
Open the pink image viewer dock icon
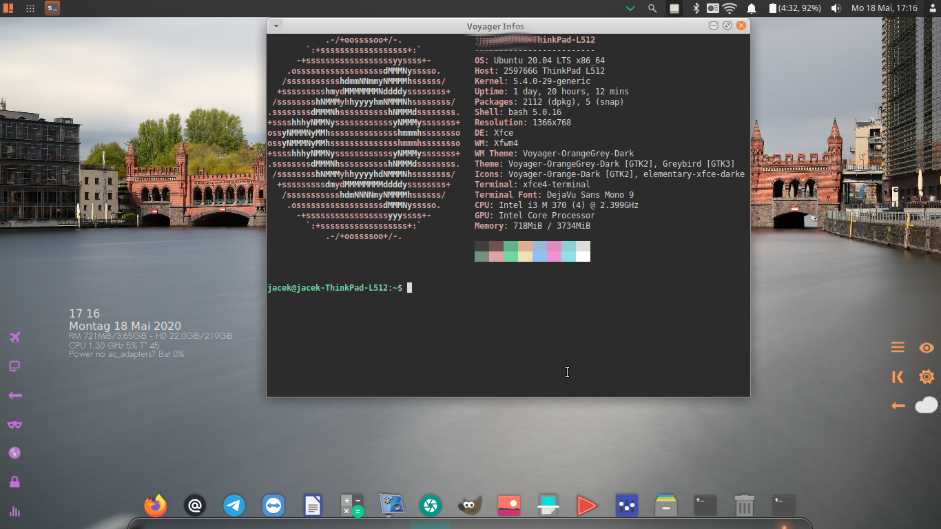[x=509, y=506]
